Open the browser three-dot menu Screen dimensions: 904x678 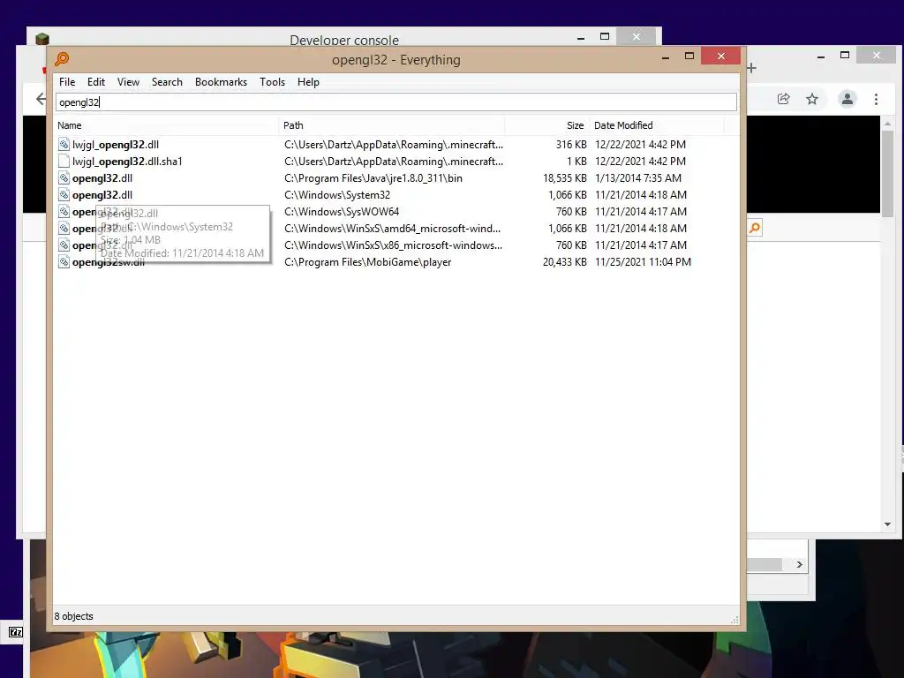876,99
